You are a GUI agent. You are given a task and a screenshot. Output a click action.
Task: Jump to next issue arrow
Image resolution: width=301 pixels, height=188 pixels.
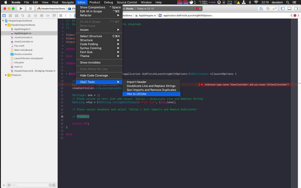(298, 15)
